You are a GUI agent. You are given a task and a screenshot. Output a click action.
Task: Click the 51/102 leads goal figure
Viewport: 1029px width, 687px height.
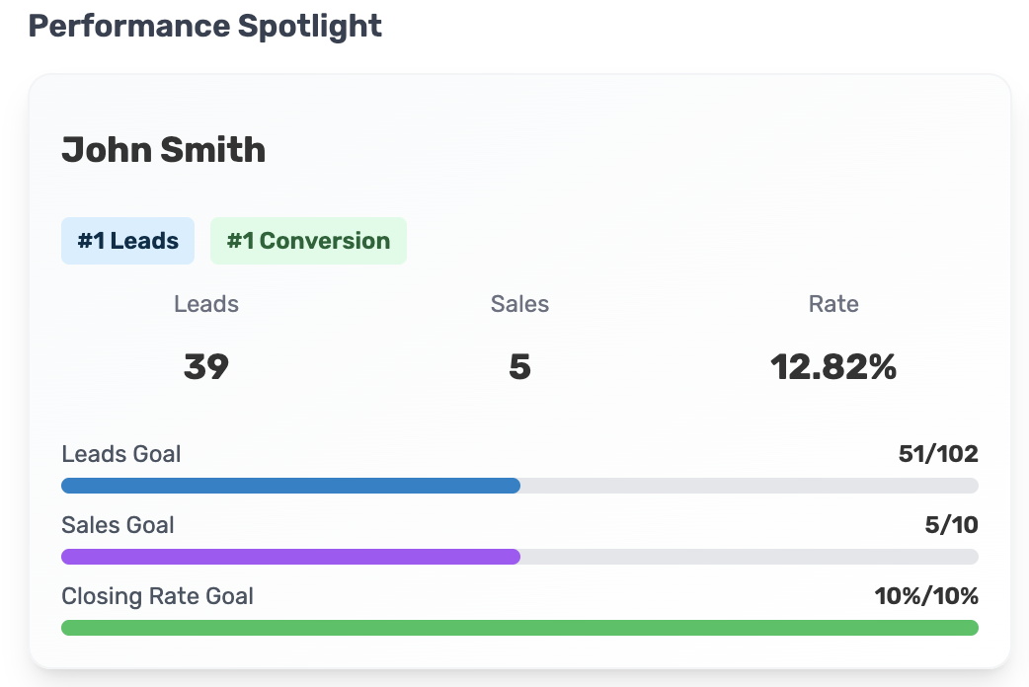938,454
